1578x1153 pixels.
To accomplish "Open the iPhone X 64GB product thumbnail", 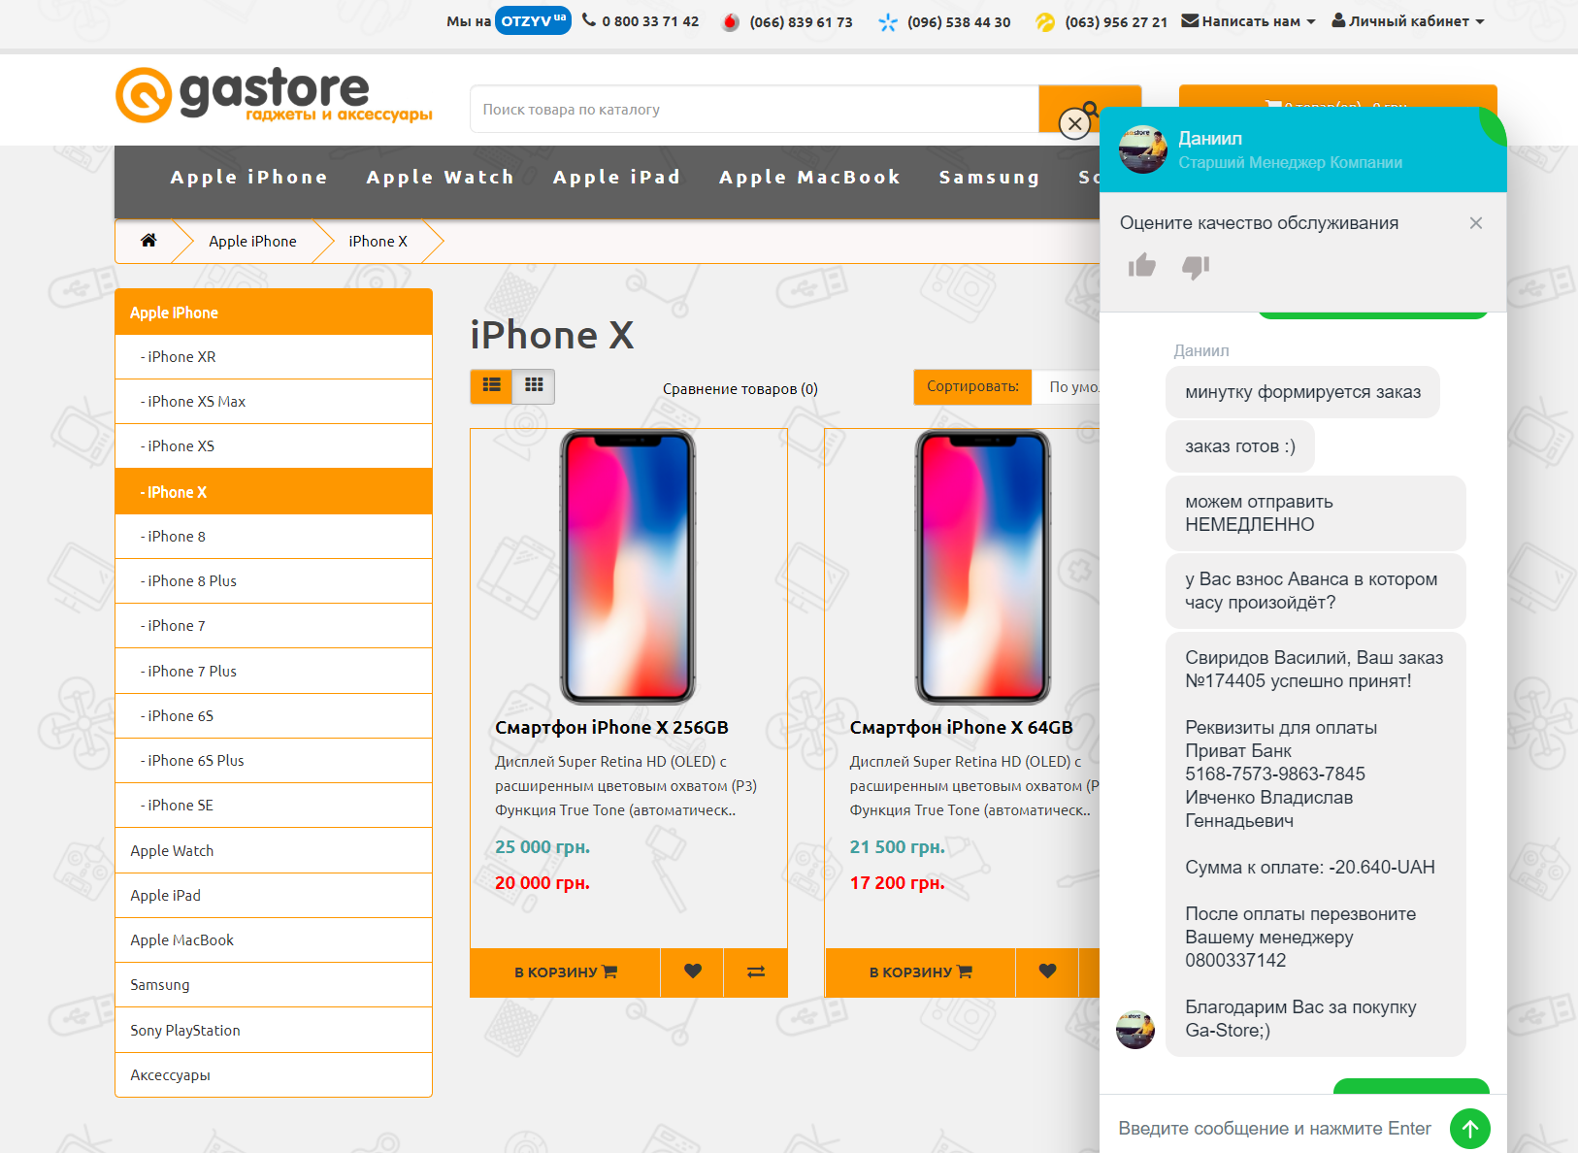I will tap(983, 567).
